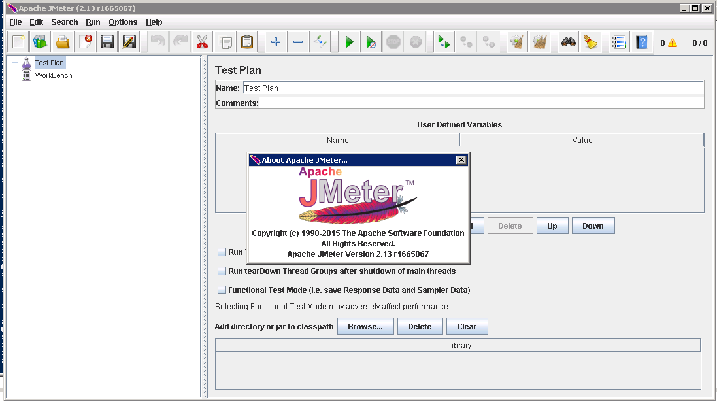717x402 pixels.
Task: Click the Test Plan Name text field
Action: pyautogui.click(x=473, y=88)
